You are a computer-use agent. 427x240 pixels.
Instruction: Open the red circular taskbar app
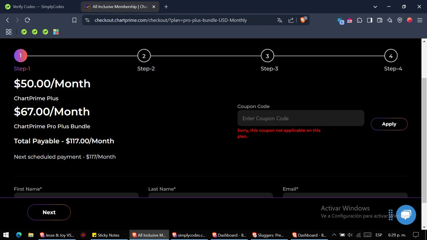[x=83, y=235]
